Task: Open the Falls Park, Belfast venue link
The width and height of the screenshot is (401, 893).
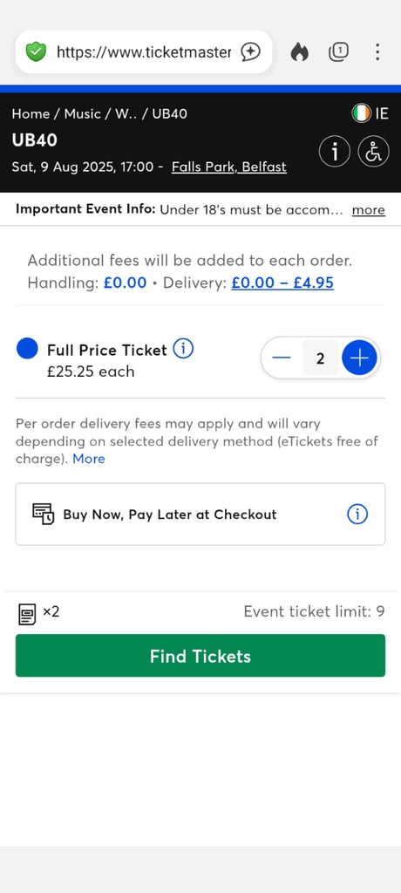Action: point(229,167)
